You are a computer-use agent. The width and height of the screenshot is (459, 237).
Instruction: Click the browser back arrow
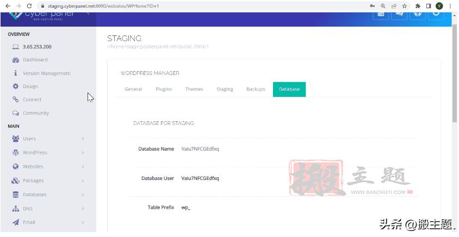pos(8,6)
